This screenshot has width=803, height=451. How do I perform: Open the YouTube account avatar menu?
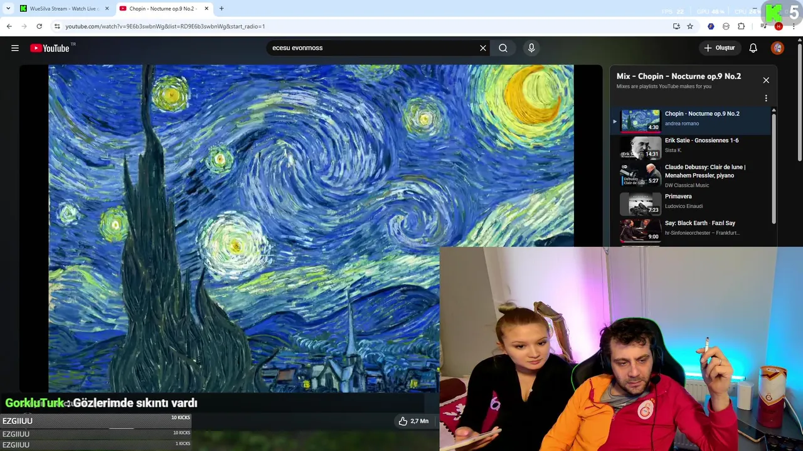point(777,48)
